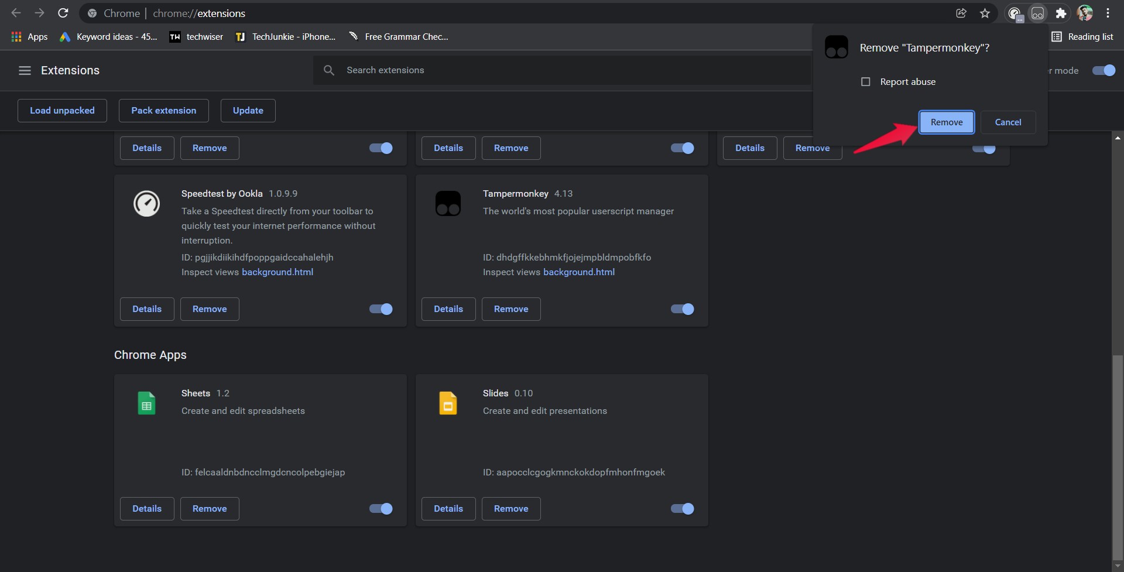Open the Reading list
This screenshot has width=1124, height=572.
[1082, 36]
